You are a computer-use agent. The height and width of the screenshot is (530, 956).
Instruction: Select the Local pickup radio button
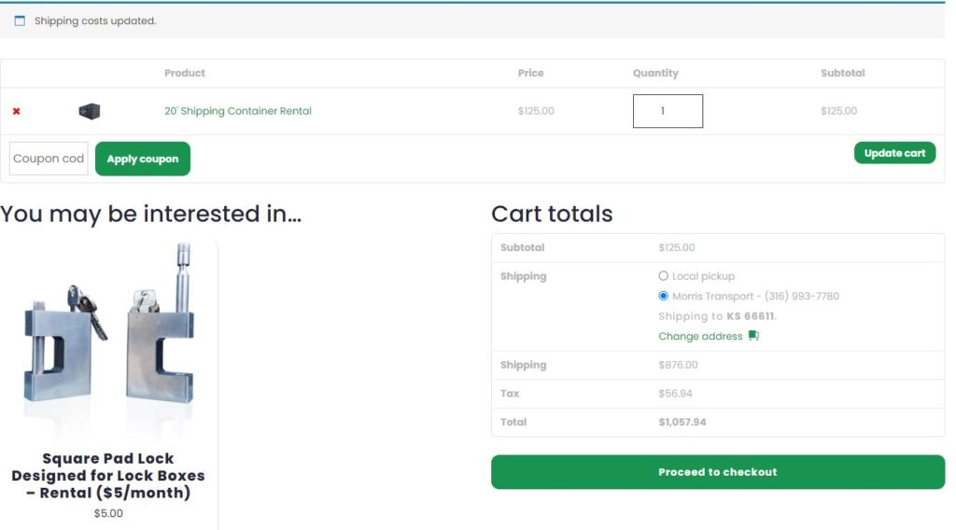click(x=664, y=276)
